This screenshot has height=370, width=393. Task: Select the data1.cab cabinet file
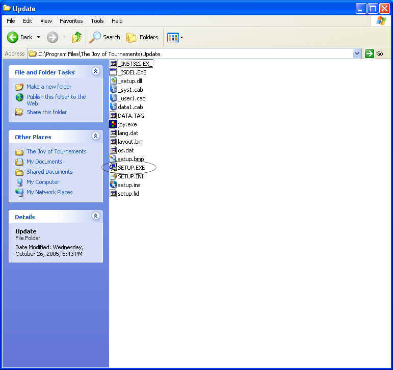click(x=130, y=107)
